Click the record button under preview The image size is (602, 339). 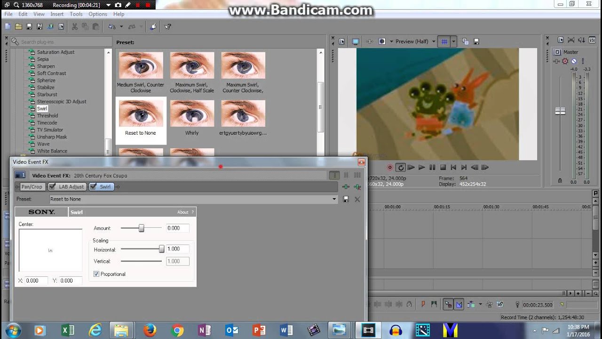390,167
